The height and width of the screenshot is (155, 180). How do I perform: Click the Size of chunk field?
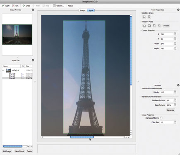170,105
